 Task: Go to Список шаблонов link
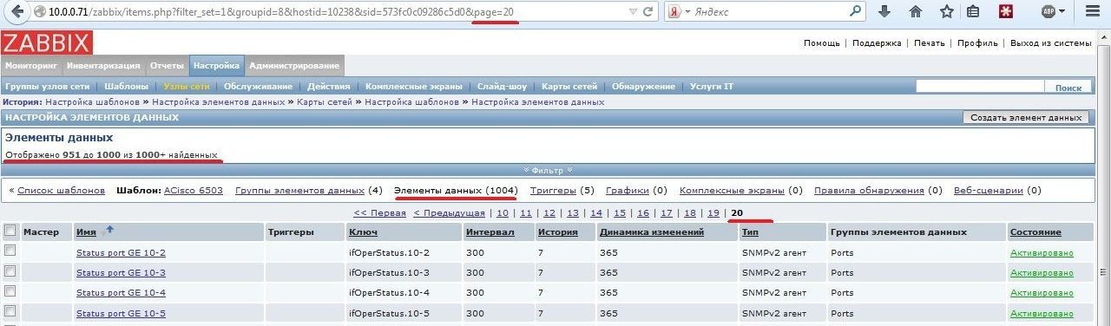click(x=62, y=190)
